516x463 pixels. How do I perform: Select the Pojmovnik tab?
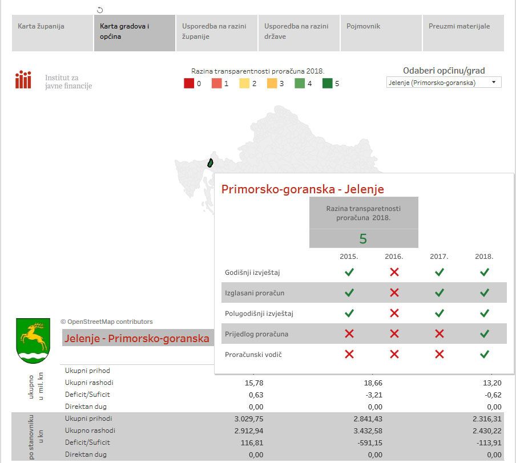pyautogui.click(x=381, y=33)
